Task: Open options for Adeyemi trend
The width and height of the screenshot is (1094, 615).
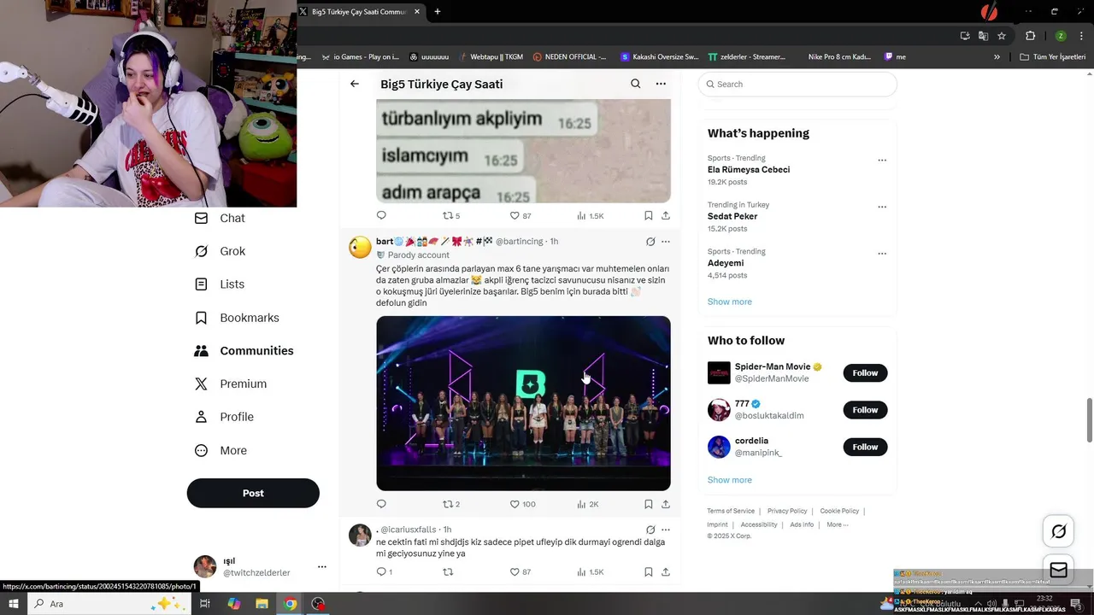Action: point(882,254)
